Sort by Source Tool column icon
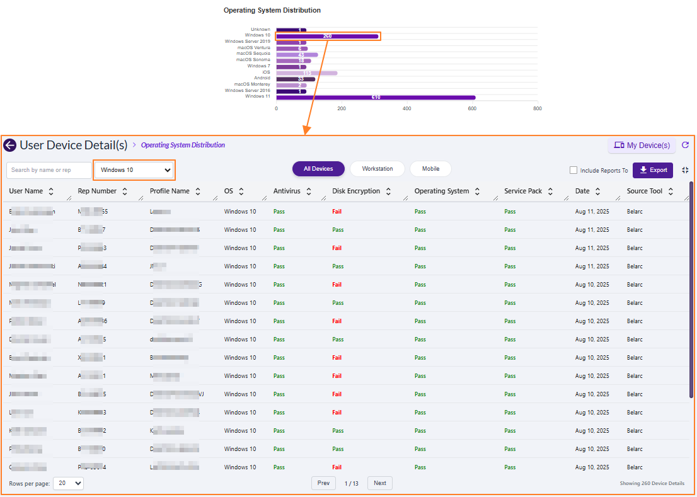 [x=671, y=191]
